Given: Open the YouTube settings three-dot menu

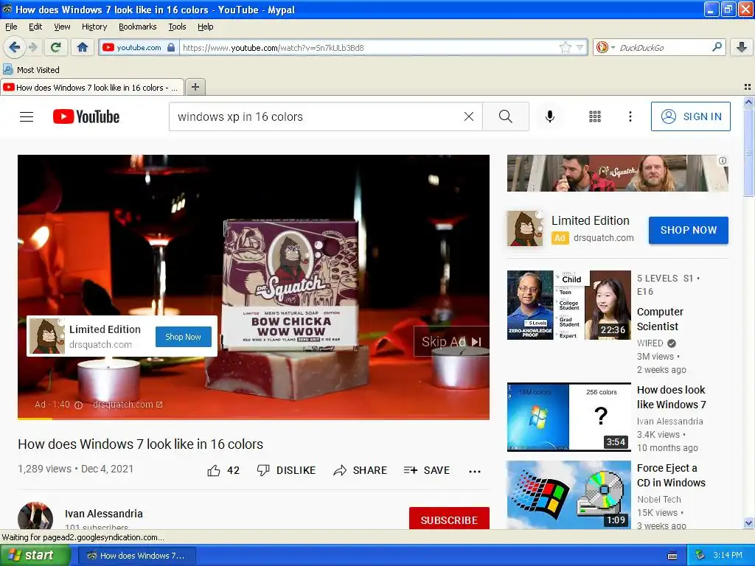Looking at the screenshot, I should pos(630,116).
